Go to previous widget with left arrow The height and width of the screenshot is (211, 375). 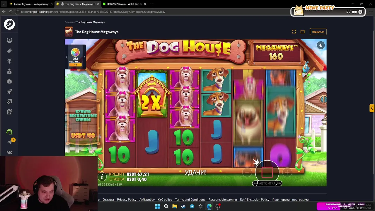pos(67,57)
